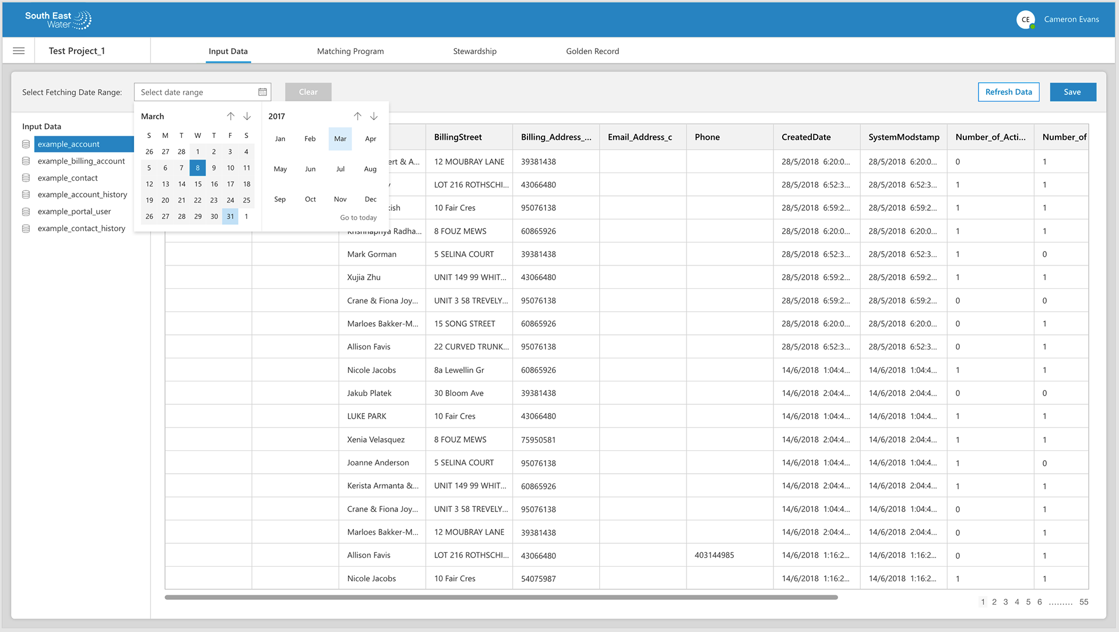Select the Mar month shortcut
1119x632 pixels.
click(340, 139)
